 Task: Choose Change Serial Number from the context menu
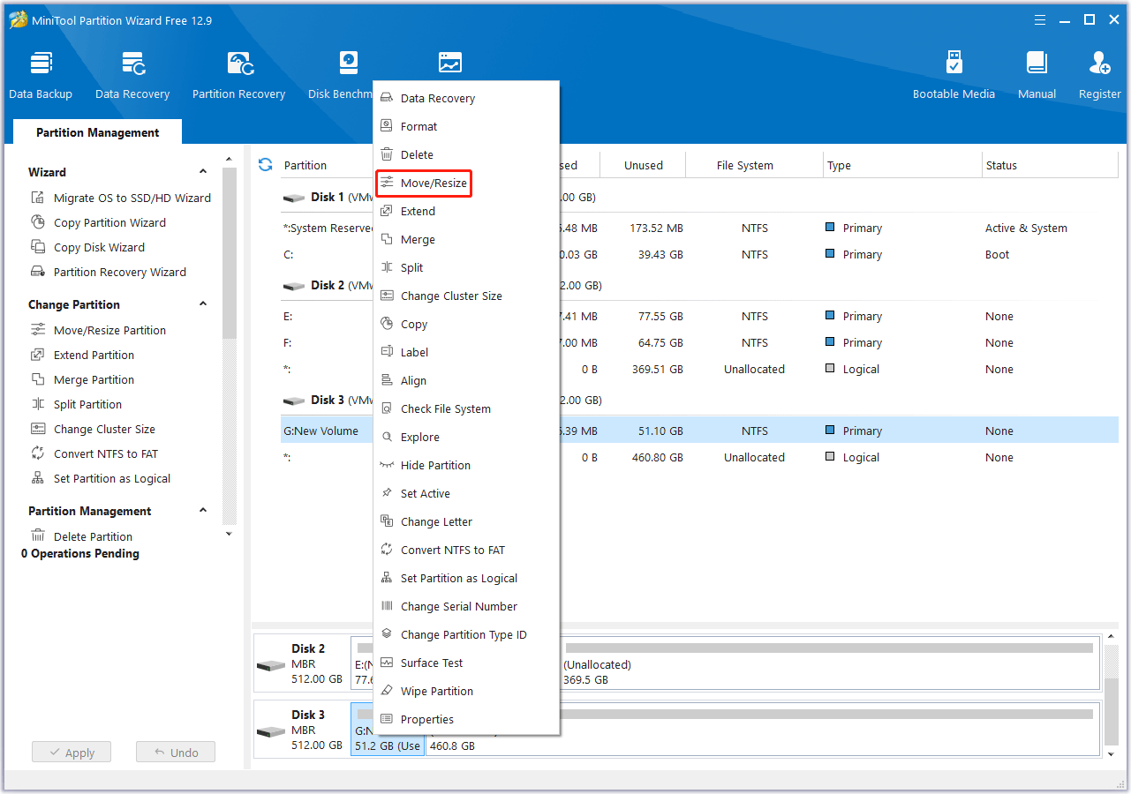point(466,606)
